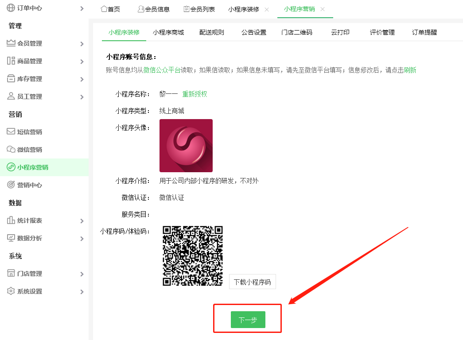The image size is (463, 340).
Task: Select the 会员管理 envelope icon
Action: [11, 43]
